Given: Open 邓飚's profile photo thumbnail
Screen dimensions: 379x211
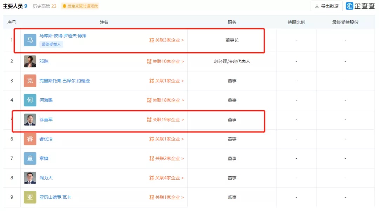Looking at the screenshot, I should tap(30, 61).
